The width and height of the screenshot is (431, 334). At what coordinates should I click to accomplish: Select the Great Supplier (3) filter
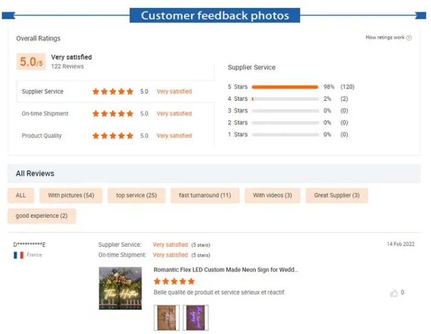(x=337, y=195)
